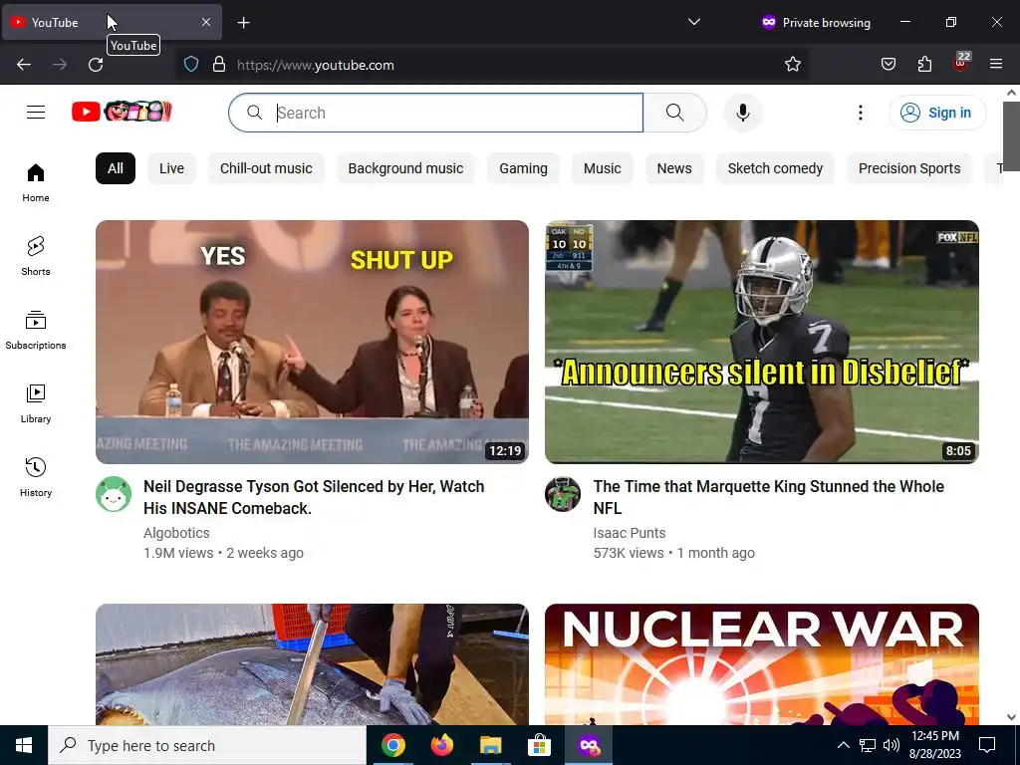Select the Live filter chip
The height and width of the screenshot is (765, 1020).
click(x=171, y=168)
